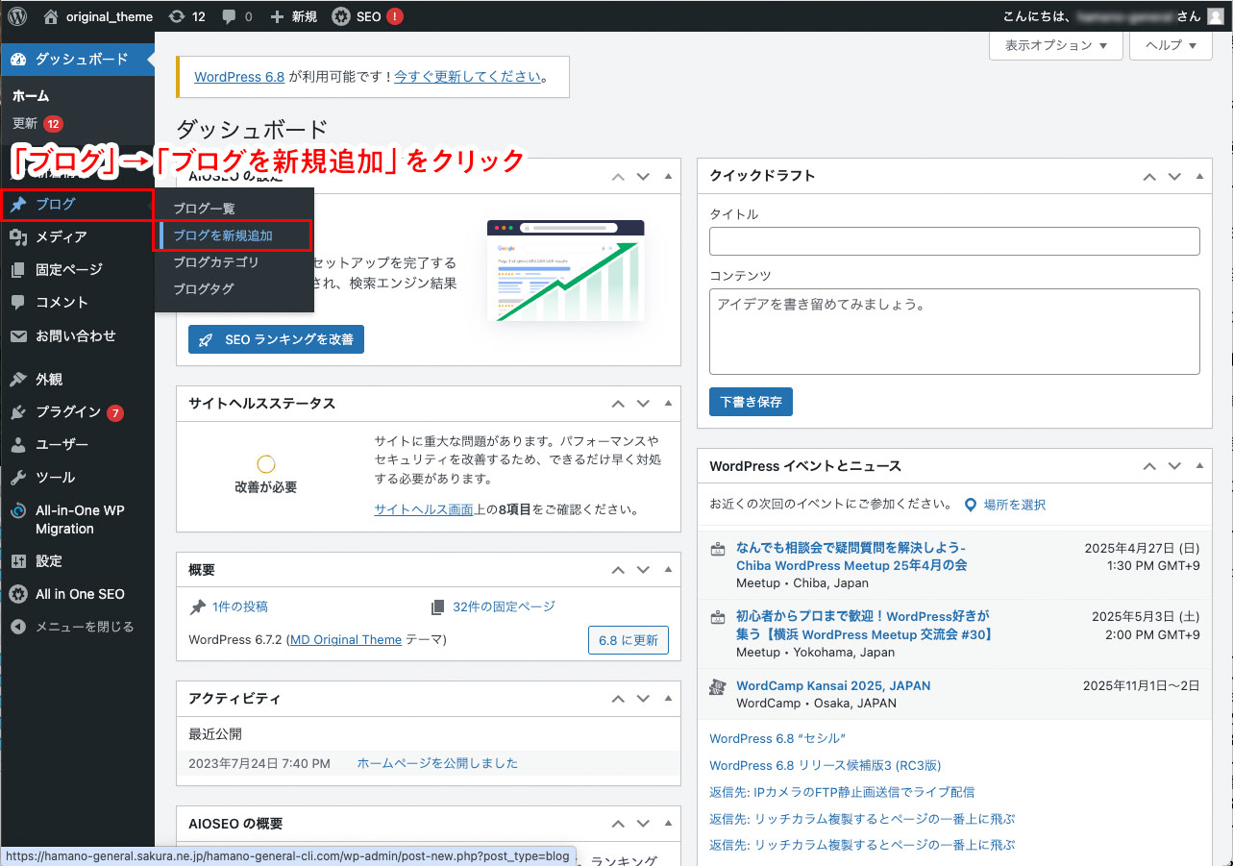Focus the コンテンツ text area
Viewport: 1233px width, 866px height.
pos(954,332)
